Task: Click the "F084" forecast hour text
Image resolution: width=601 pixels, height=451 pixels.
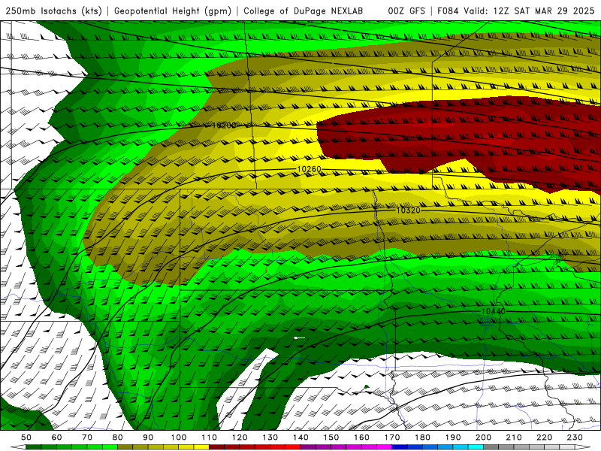Action: point(448,11)
